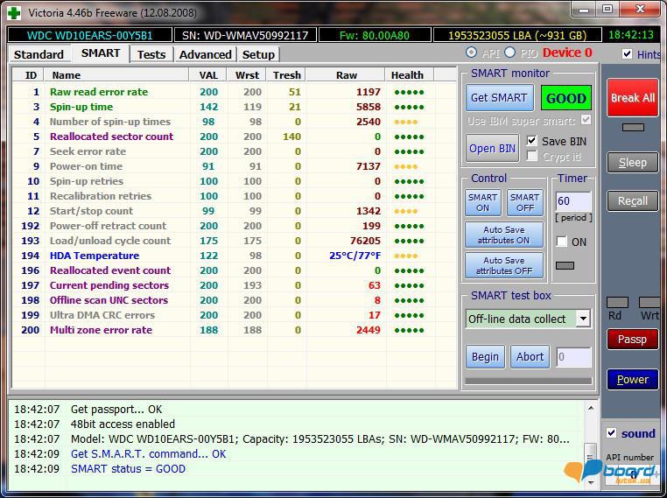Click the blue Power button
The width and height of the screenshot is (667, 498).
(632, 379)
